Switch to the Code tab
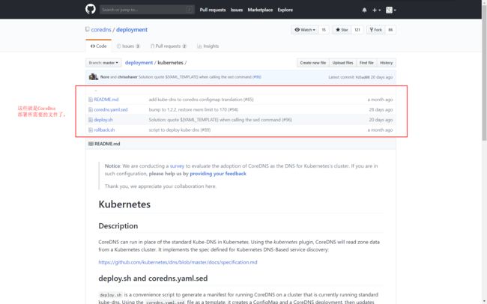 pos(98,46)
